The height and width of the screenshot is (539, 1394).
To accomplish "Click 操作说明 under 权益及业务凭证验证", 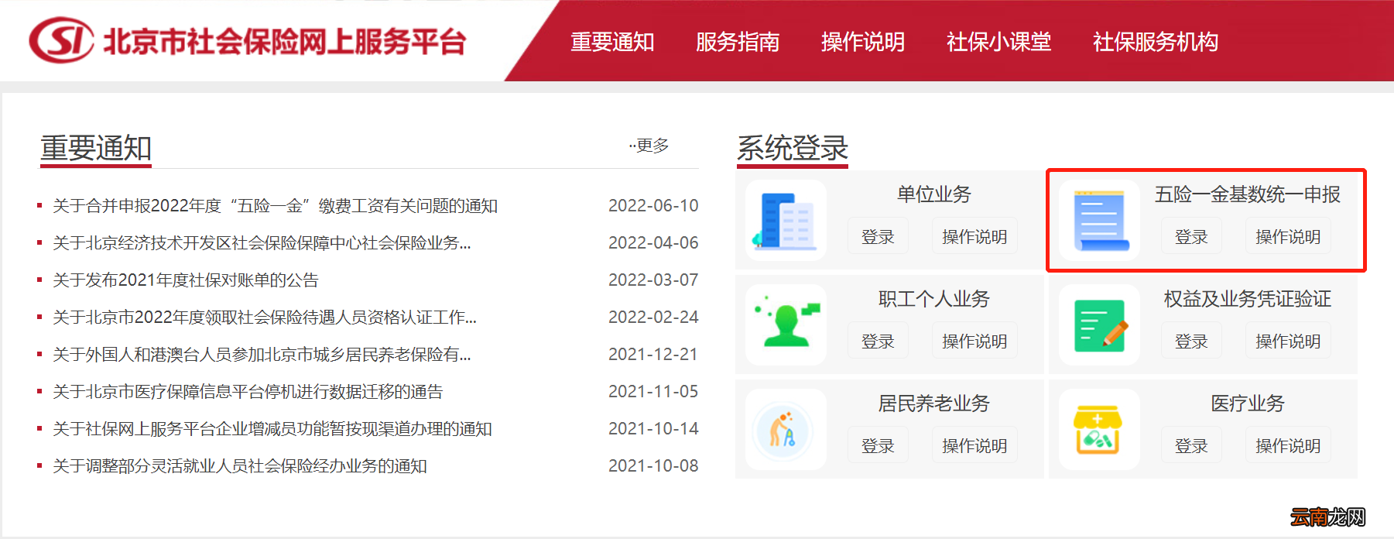I will coord(1288,342).
